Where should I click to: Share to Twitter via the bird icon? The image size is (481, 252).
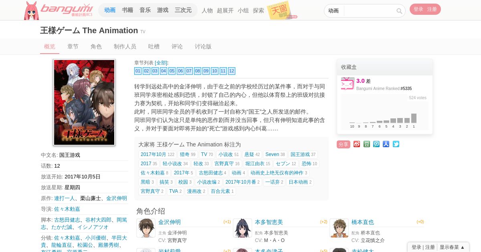point(396,144)
